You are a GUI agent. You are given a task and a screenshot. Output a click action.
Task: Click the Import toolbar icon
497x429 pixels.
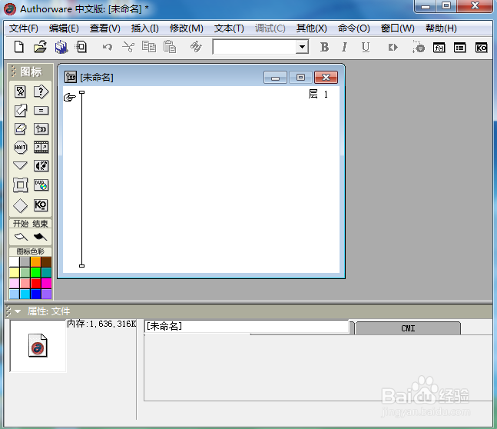tap(81, 47)
